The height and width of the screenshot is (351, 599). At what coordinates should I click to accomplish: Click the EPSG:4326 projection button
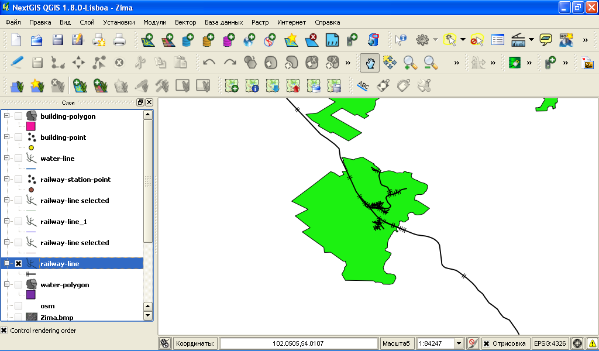click(x=549, y=343)
